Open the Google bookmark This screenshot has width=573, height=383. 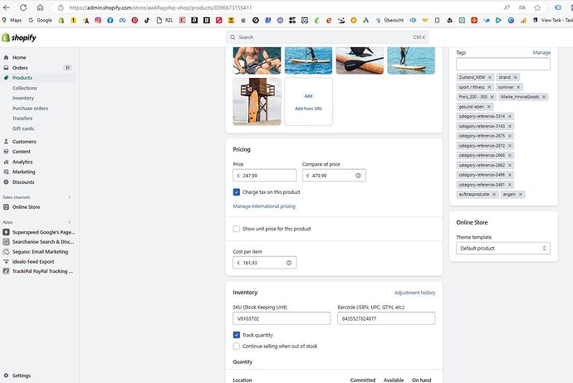(40, 21)
